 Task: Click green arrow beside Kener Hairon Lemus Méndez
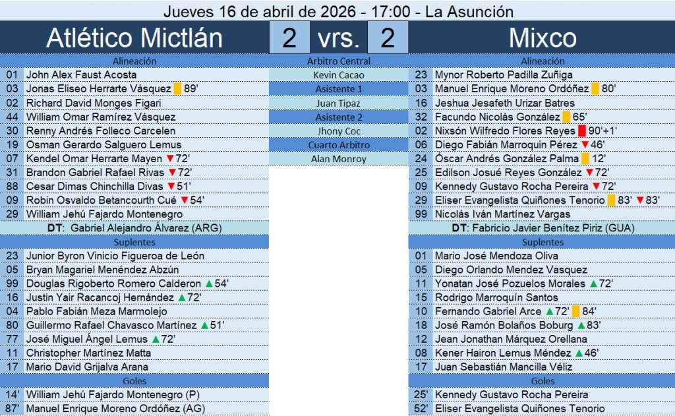pyautogui.click(x=578, y=353)
